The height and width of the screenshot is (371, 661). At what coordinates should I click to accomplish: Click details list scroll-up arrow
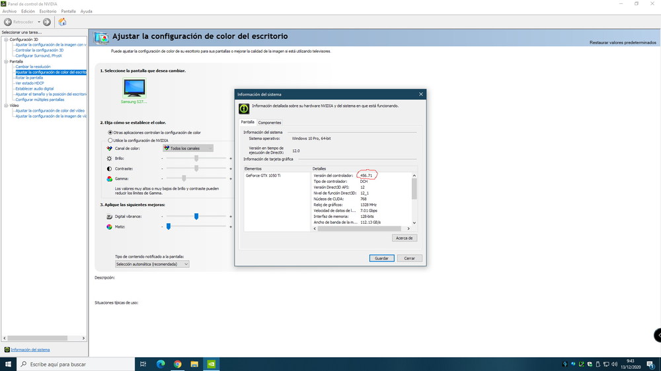pos(414,176)
